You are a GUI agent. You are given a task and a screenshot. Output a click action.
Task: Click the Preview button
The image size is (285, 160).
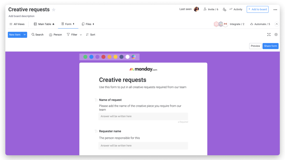pyautogui.click(x=255, y=46)
